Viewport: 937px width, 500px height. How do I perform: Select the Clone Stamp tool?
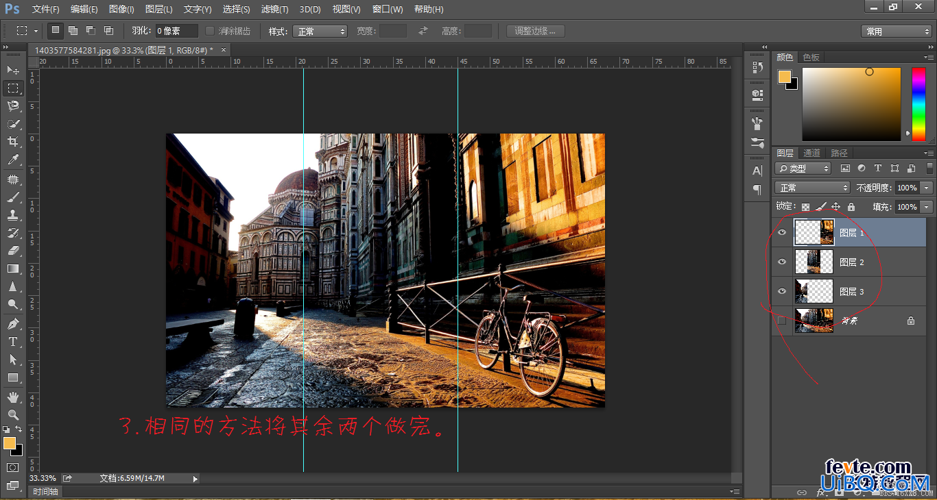click(13, 215)
